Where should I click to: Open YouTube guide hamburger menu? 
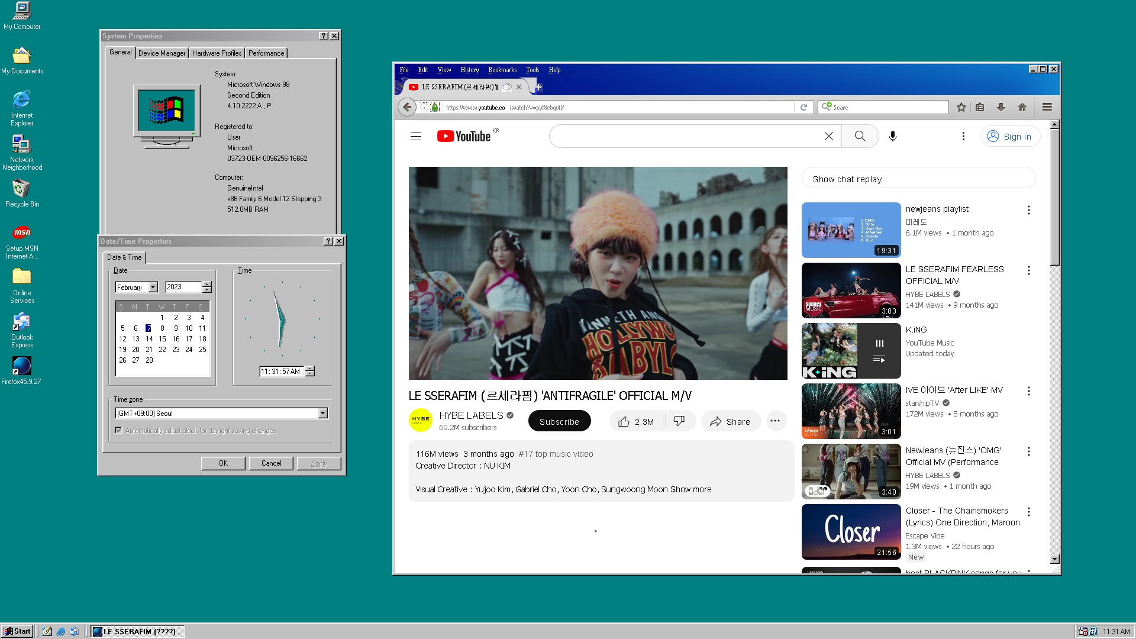(x=416, y=137)
